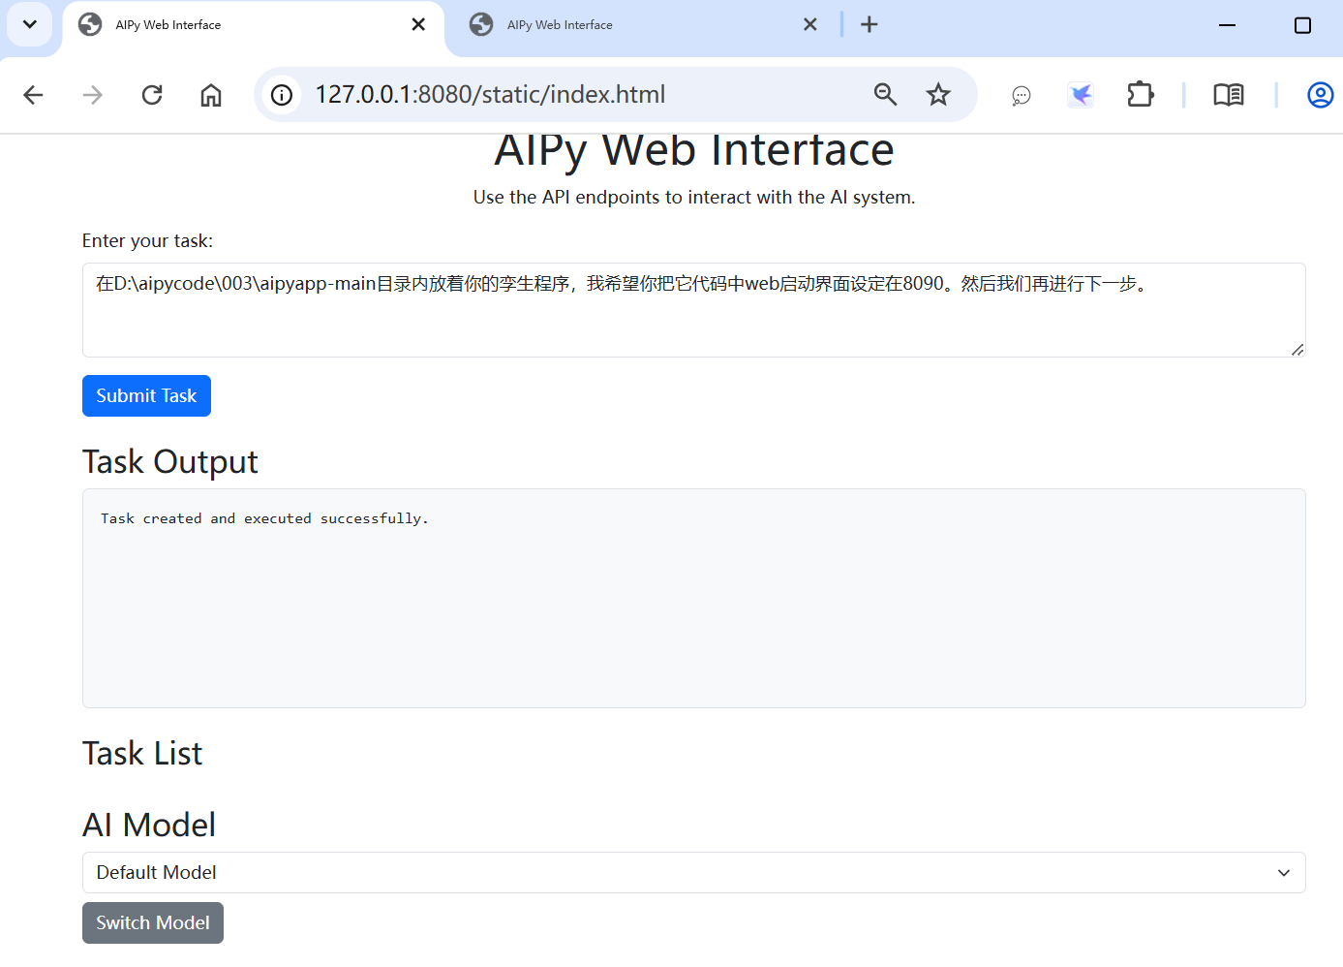1343x967 pixels.
Task: Click the AI Model heading
Action: click(x=149, y=825)
